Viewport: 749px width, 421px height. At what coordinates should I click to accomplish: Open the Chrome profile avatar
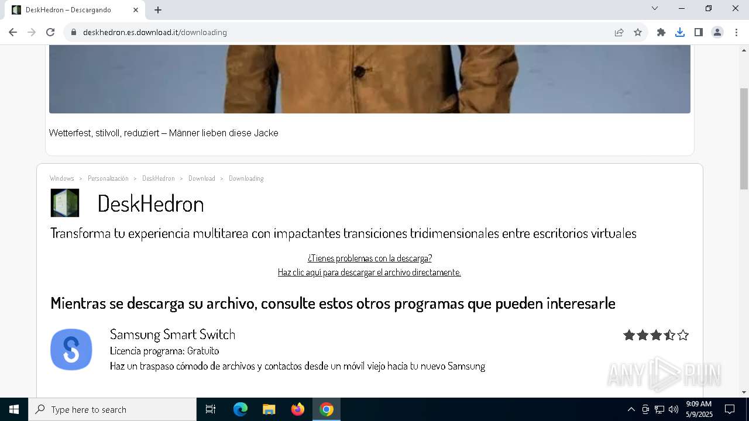click(717, 32)
